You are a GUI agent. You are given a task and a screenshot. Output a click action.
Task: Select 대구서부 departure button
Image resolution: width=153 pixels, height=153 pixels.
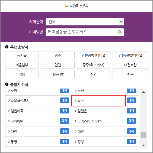pos(58,74)
